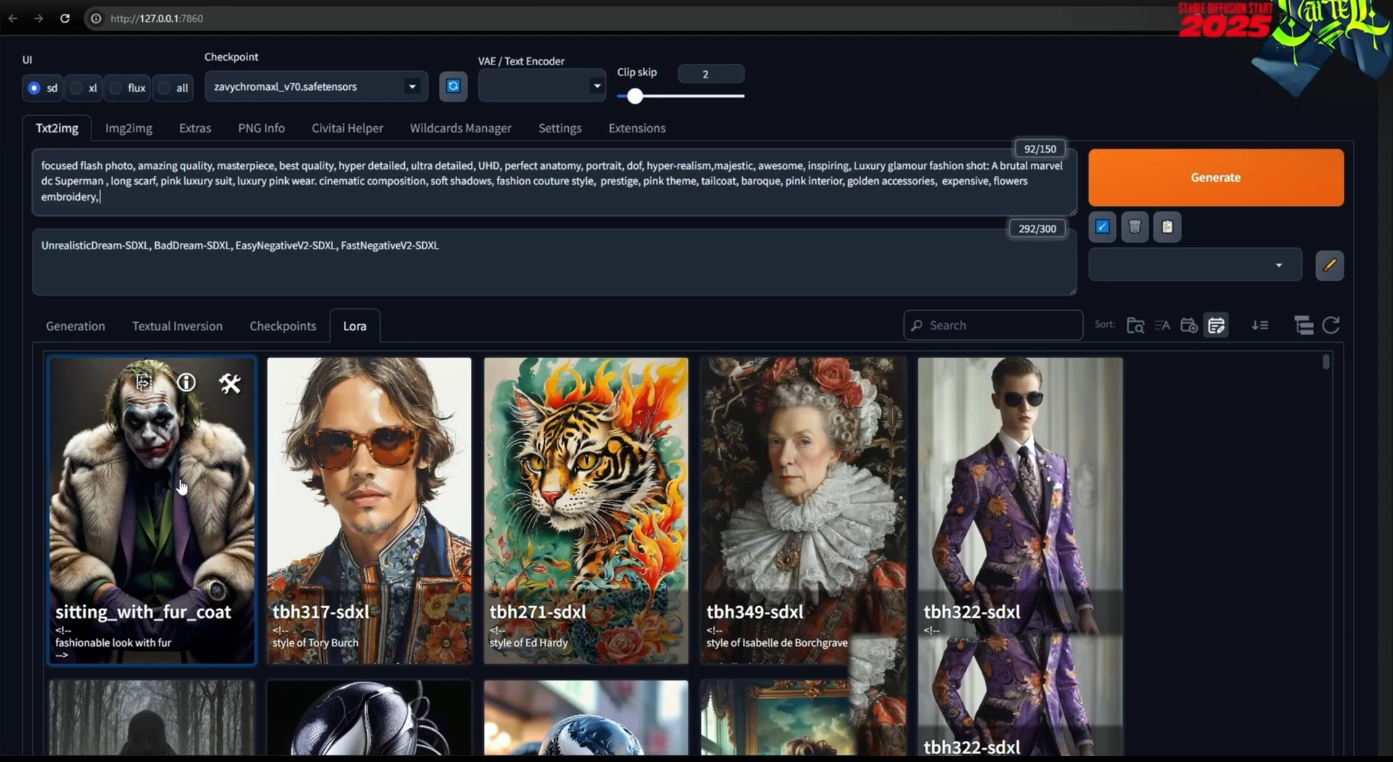
Task: Reload the browser page
Action: point(65,18)
